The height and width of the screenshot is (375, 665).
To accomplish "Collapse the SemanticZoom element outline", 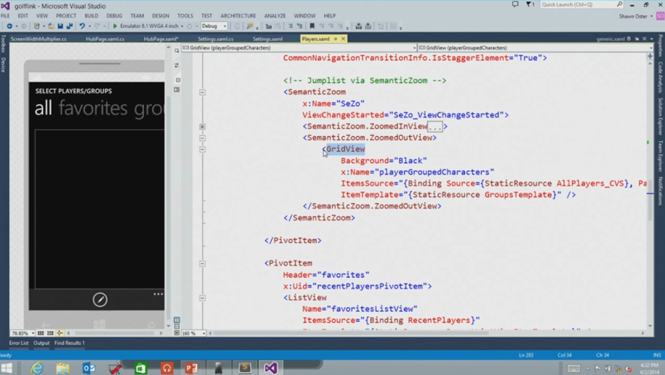I will click(203, 92).
